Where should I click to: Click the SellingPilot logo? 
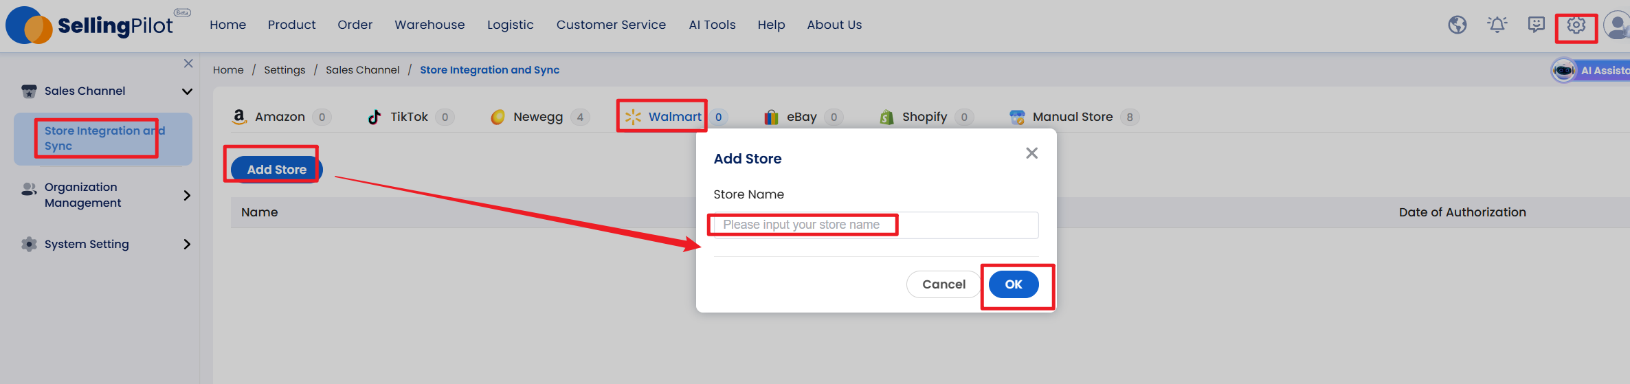98,25
